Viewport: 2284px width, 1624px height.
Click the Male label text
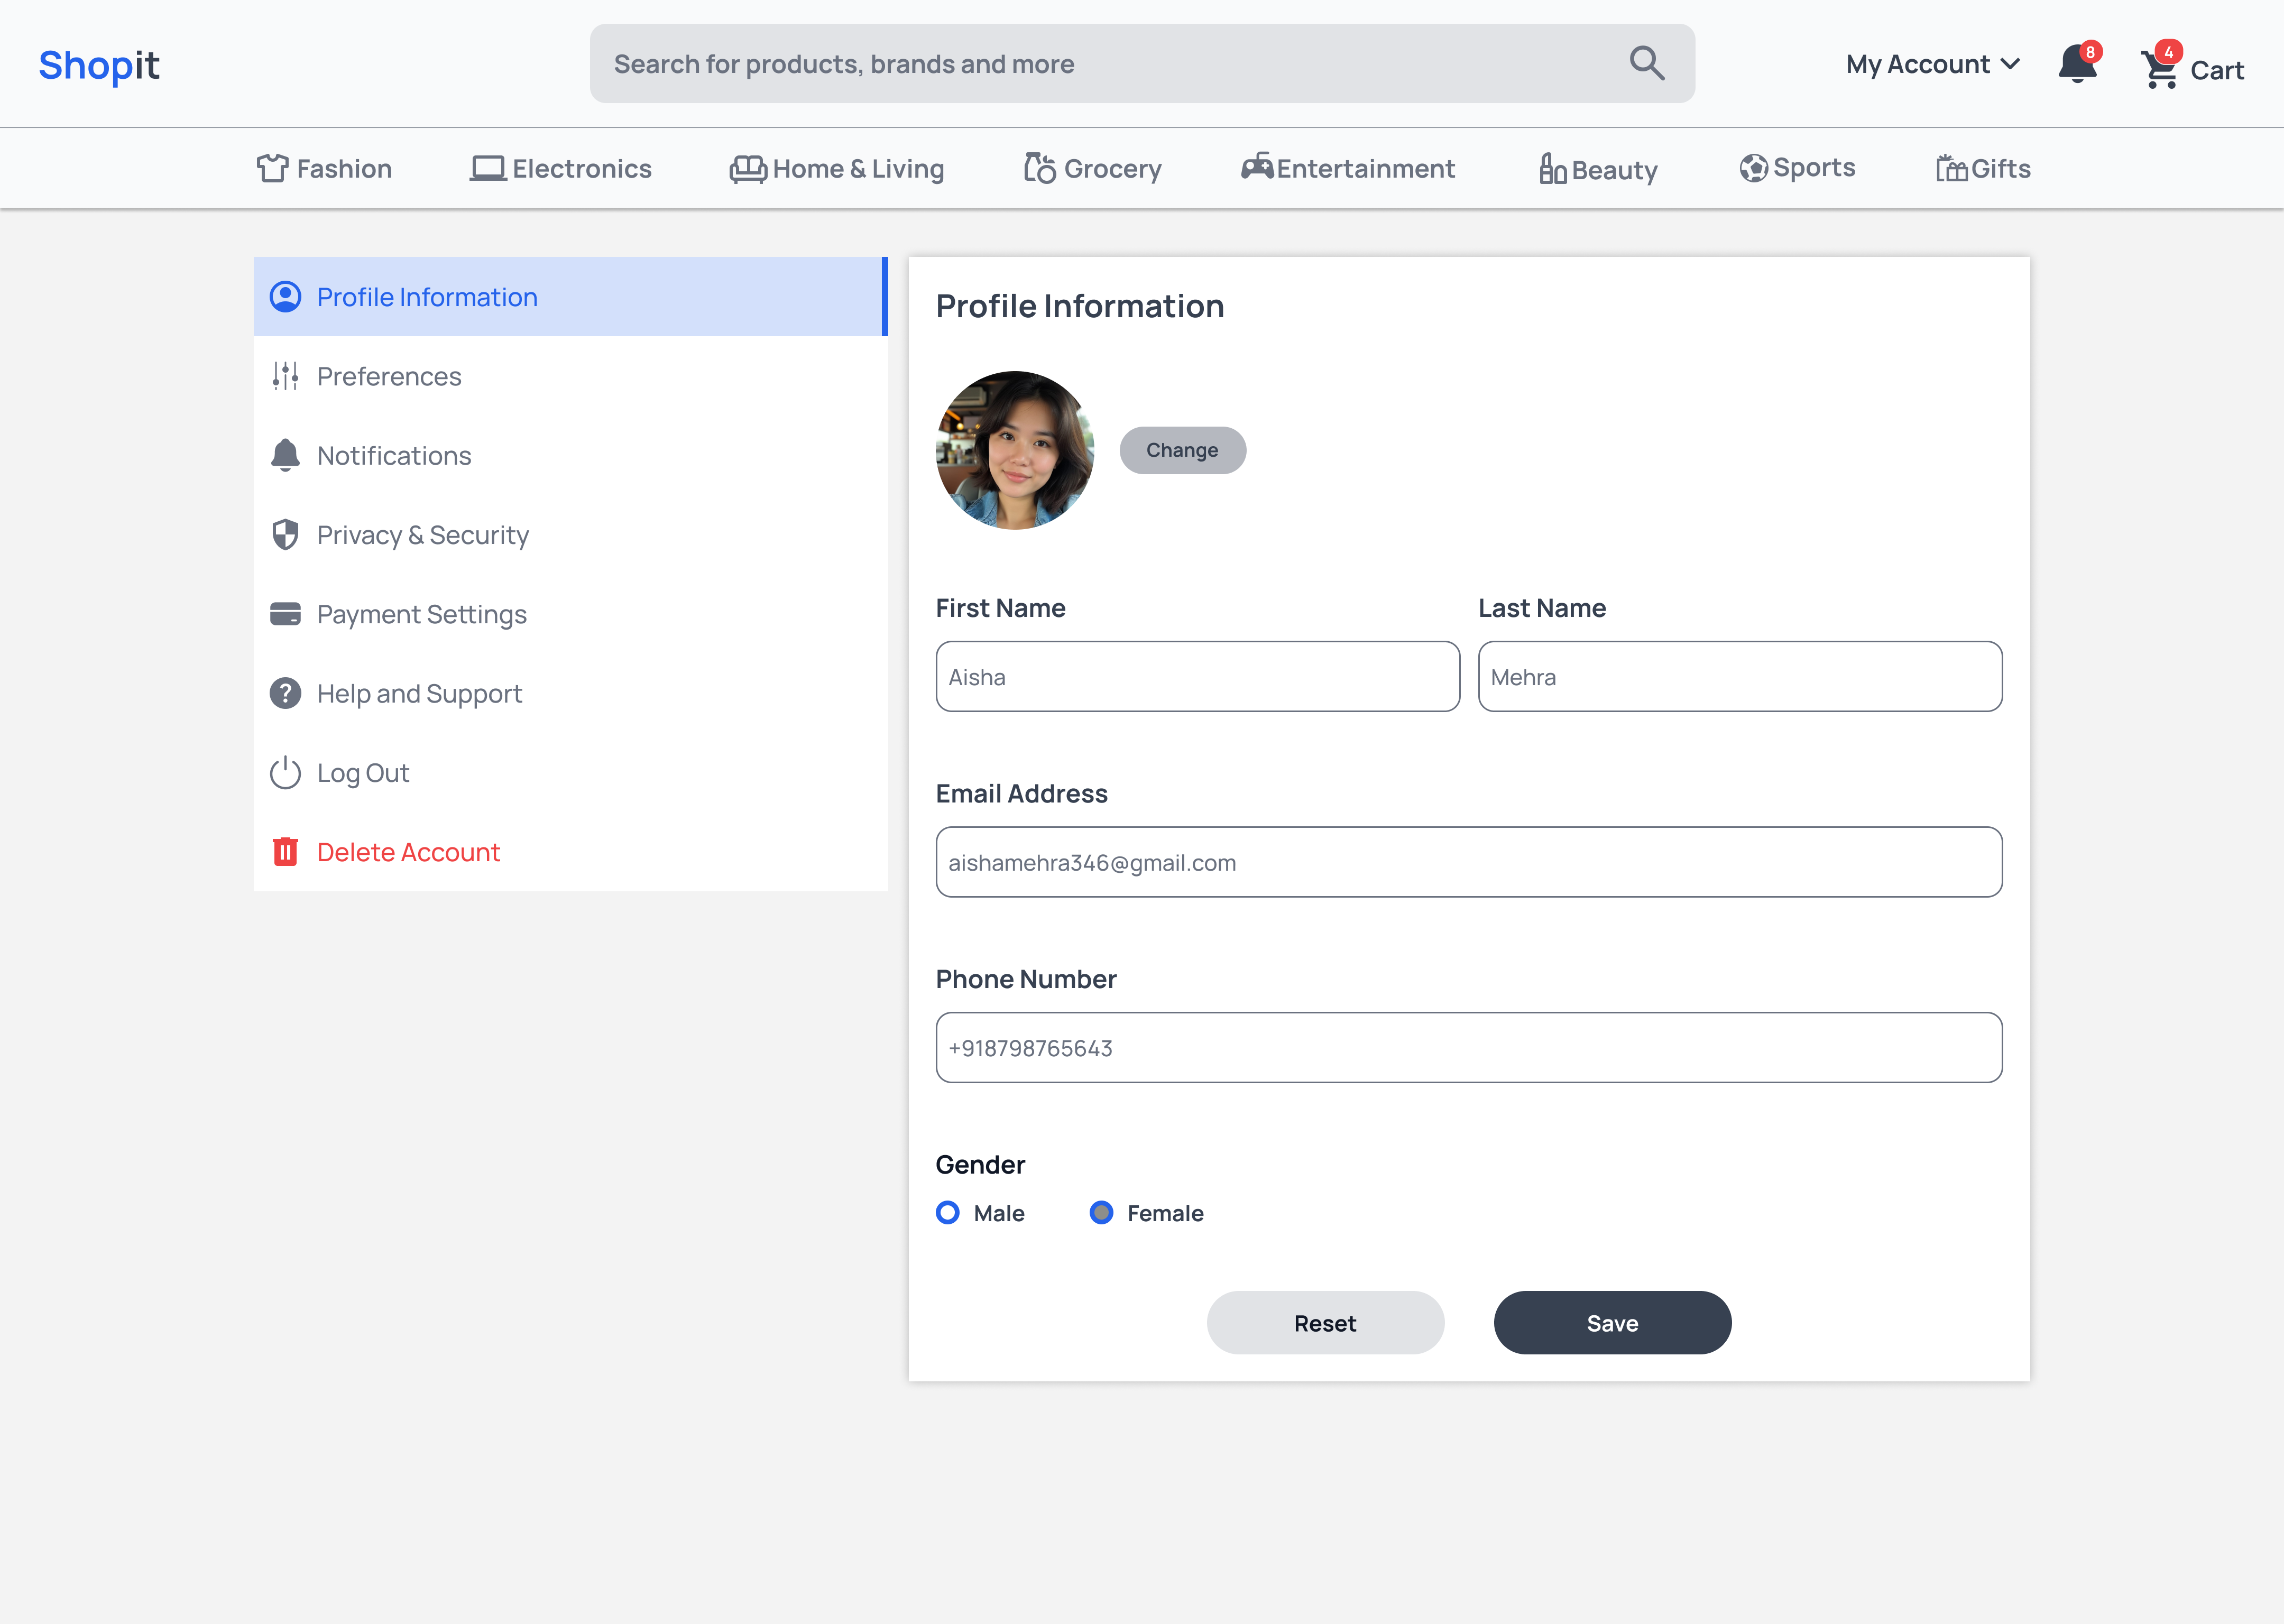pos(998,1213)
